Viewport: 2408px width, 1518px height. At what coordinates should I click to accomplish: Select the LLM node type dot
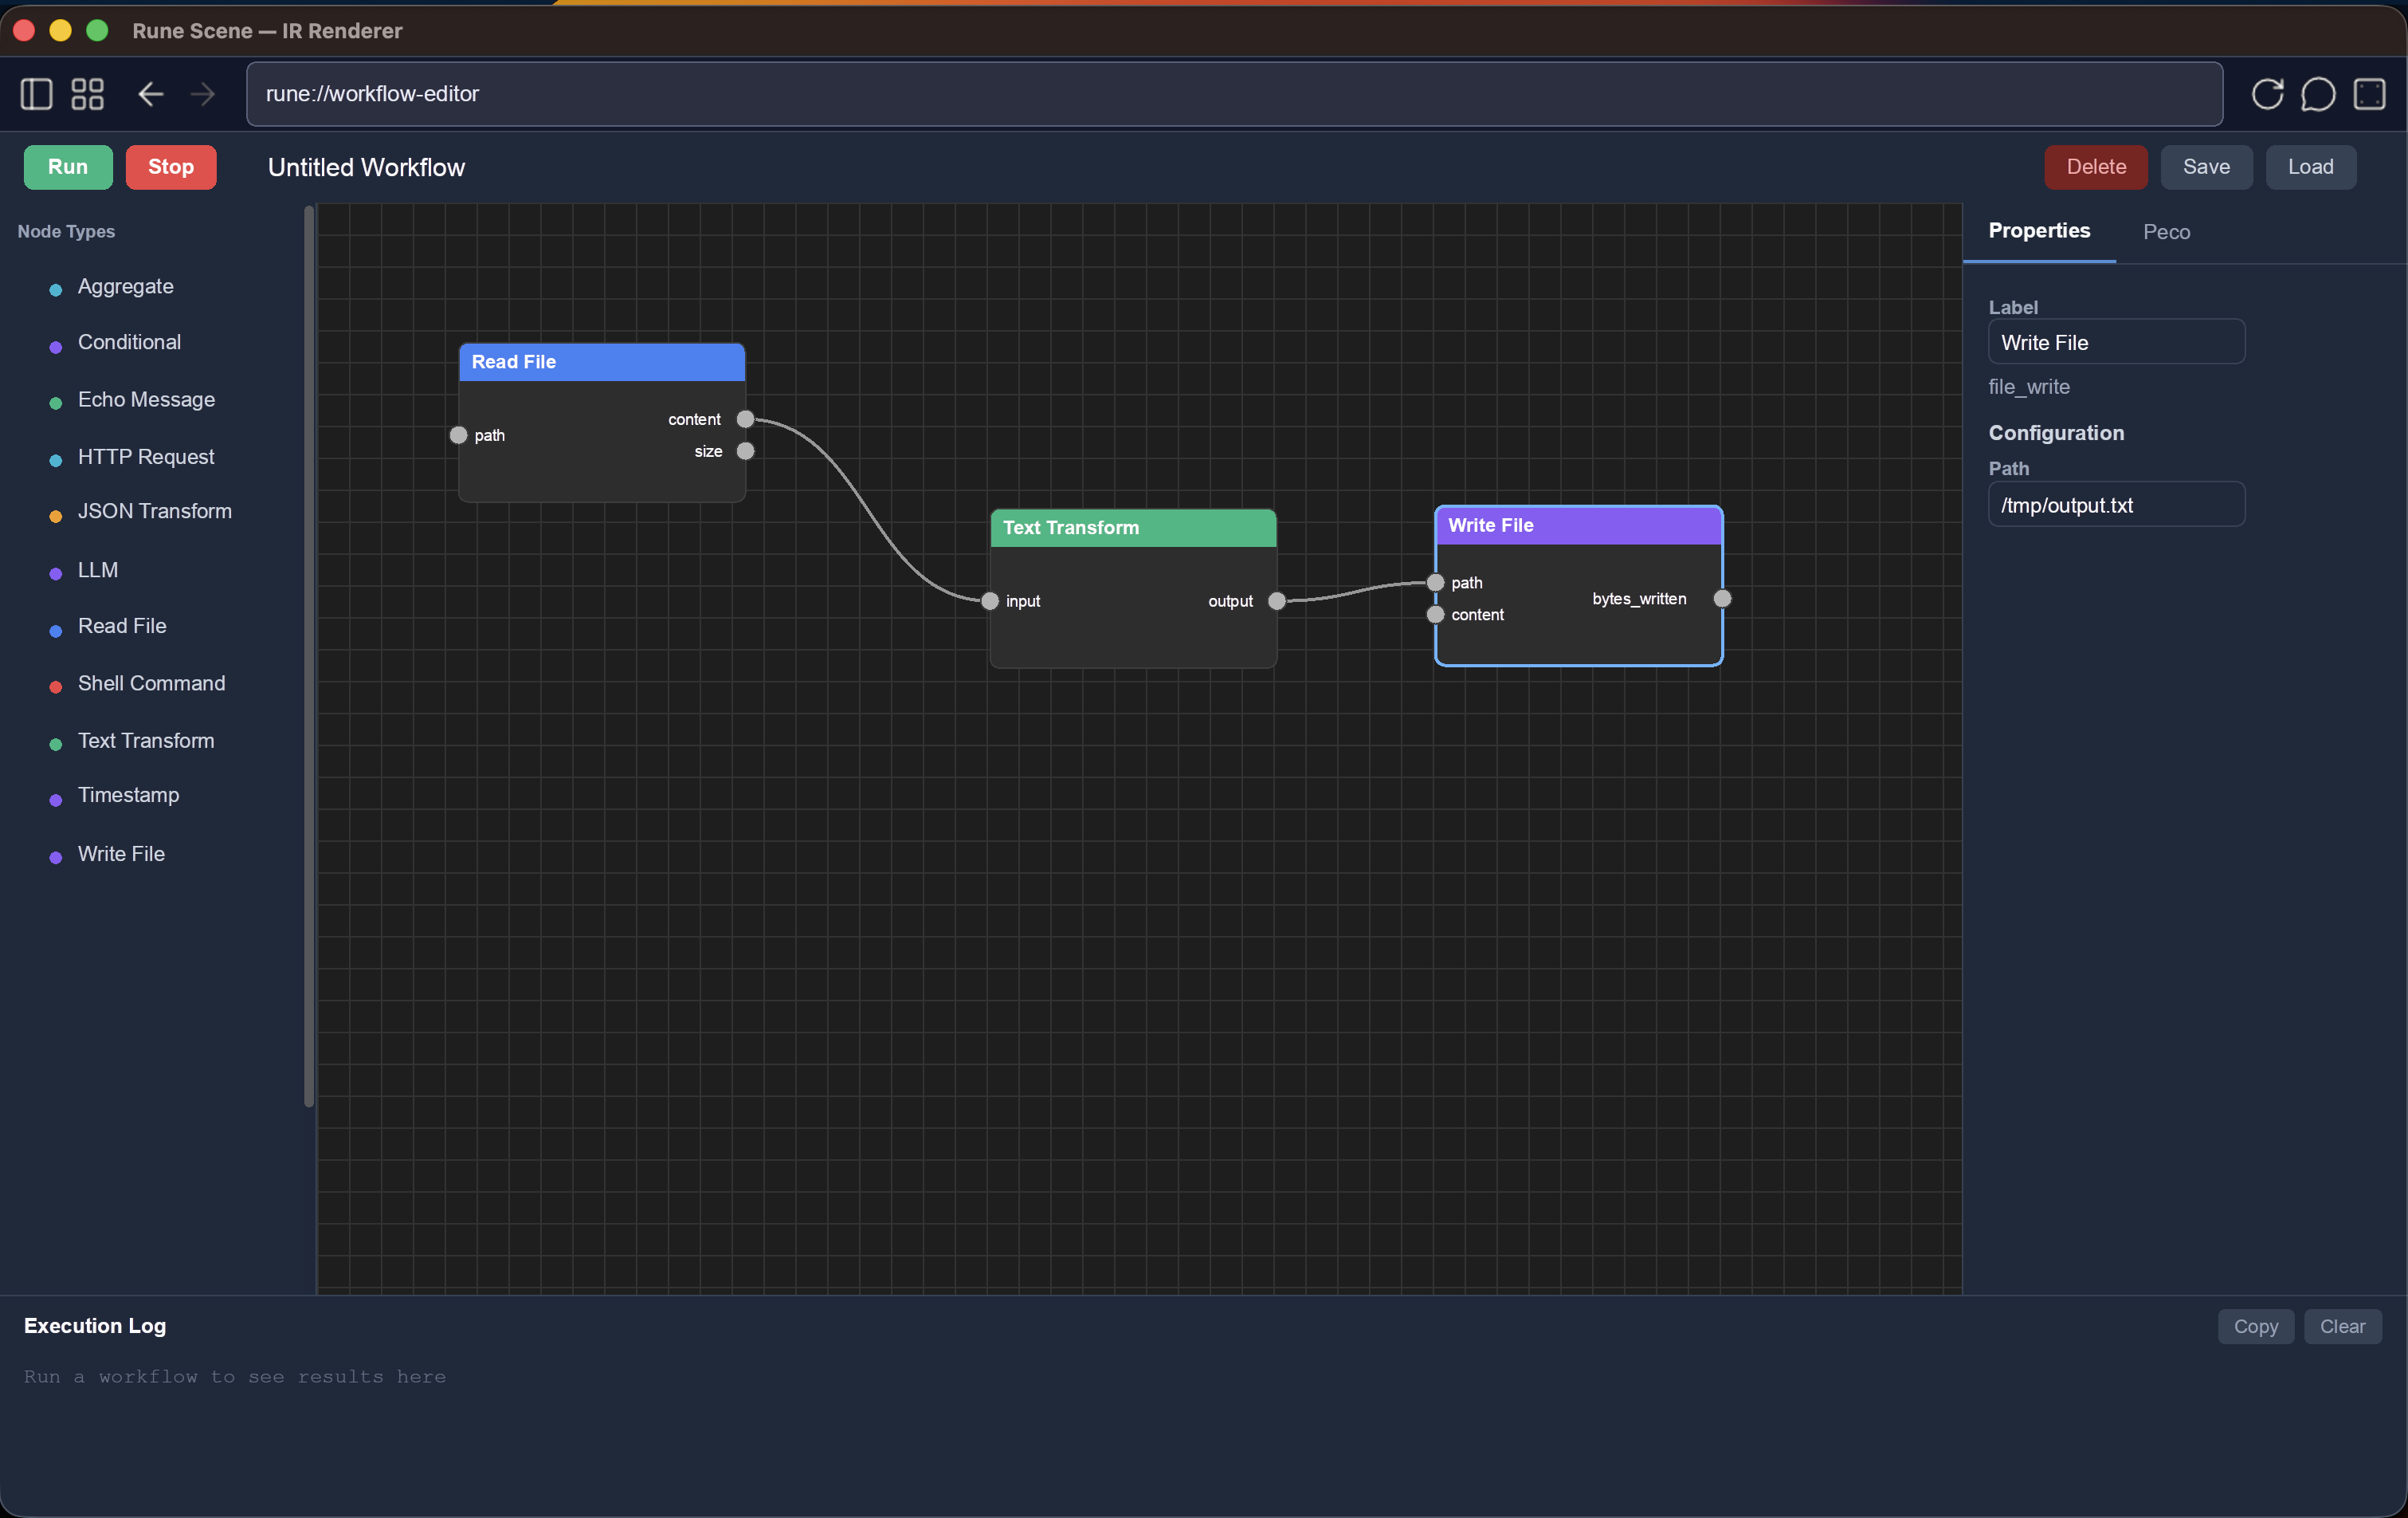(54, 573)
